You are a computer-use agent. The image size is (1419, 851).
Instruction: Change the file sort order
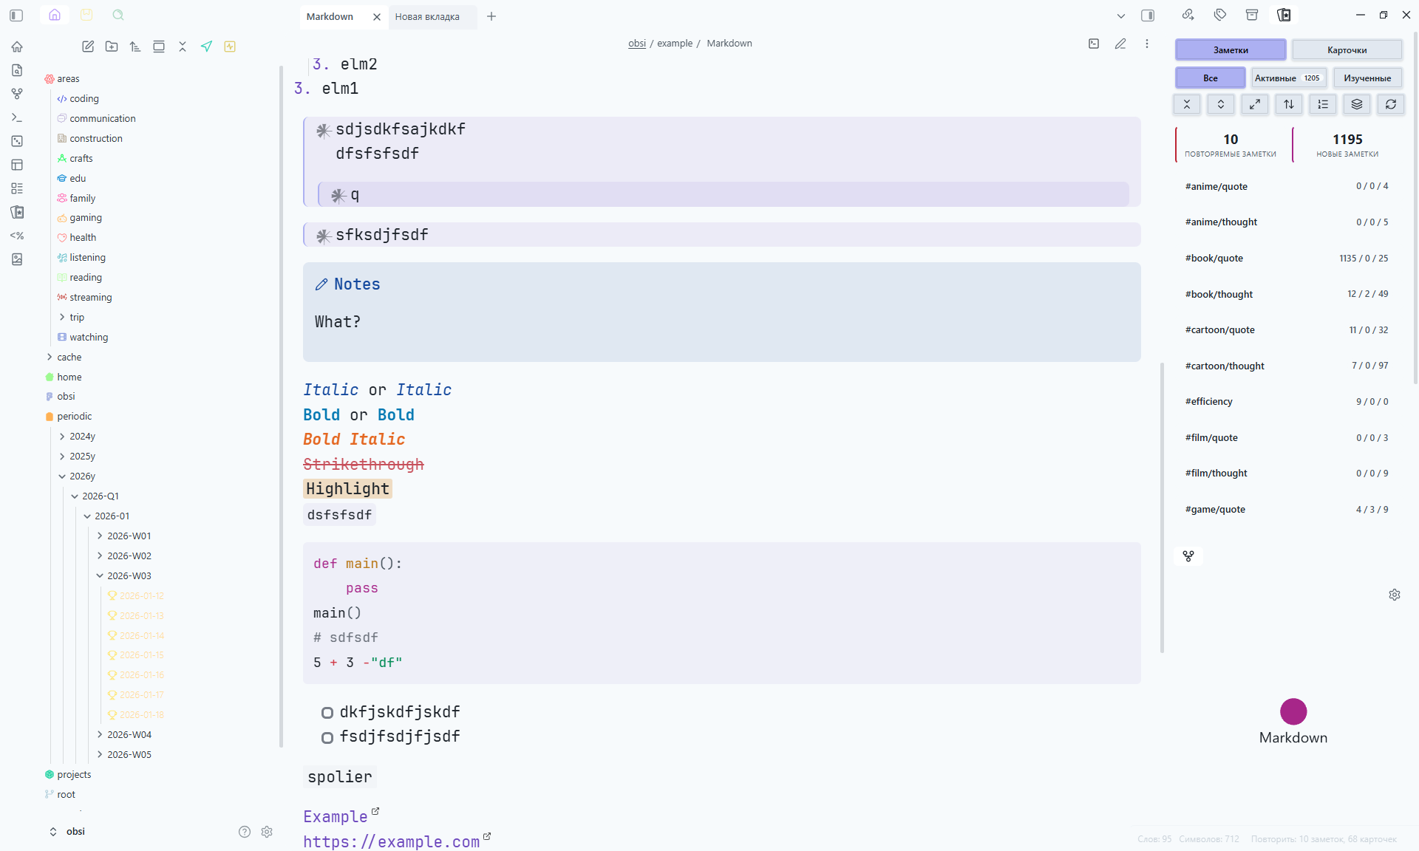point(135,47)
